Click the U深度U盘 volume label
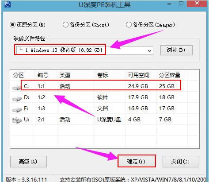209x182 pixels. [x=109, y=120]
